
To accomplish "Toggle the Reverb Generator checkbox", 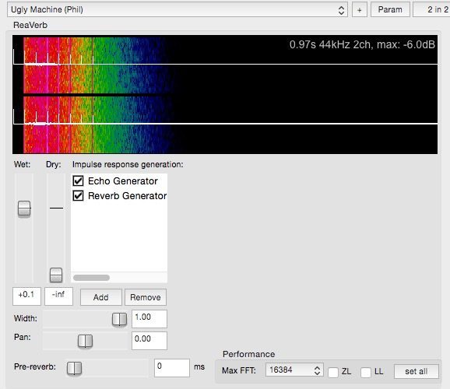I will (x=78, y=196).
